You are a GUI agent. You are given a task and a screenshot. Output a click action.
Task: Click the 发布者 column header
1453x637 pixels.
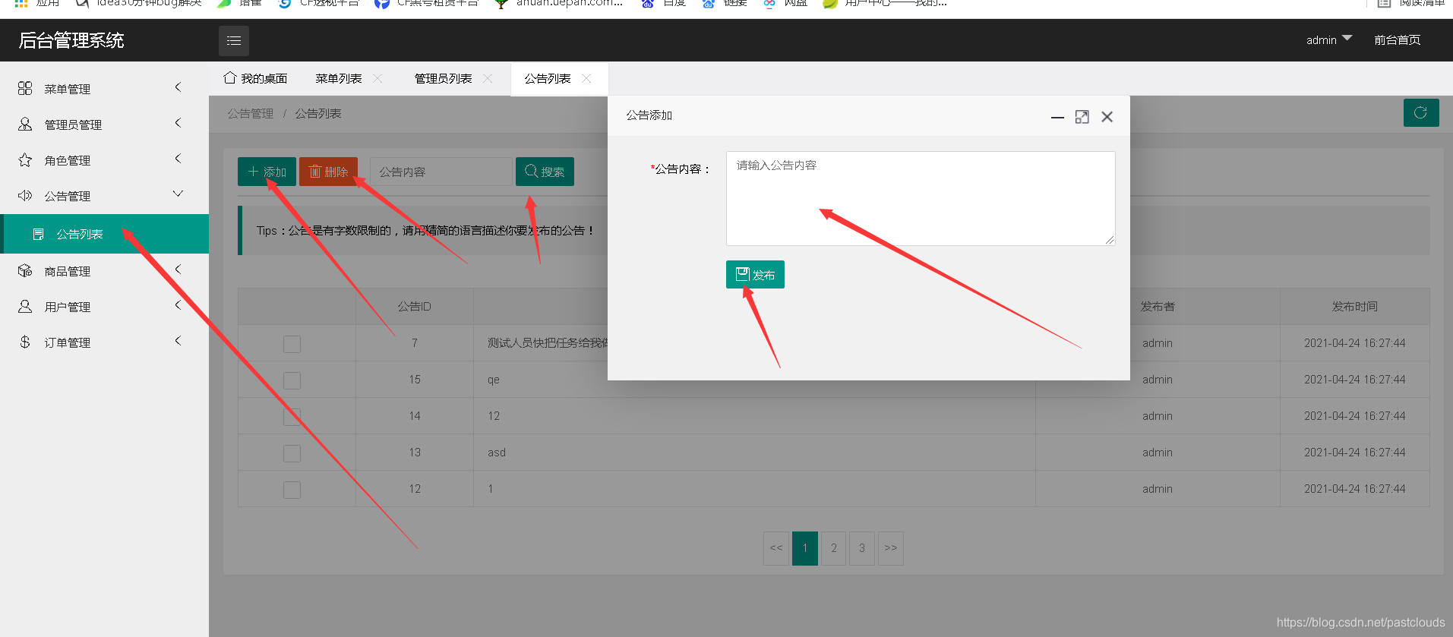coord(1158,306)
